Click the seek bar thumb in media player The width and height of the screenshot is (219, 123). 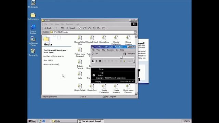121,57
